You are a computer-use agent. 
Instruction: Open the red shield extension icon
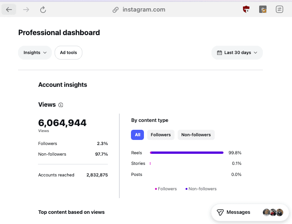point(246,9)
